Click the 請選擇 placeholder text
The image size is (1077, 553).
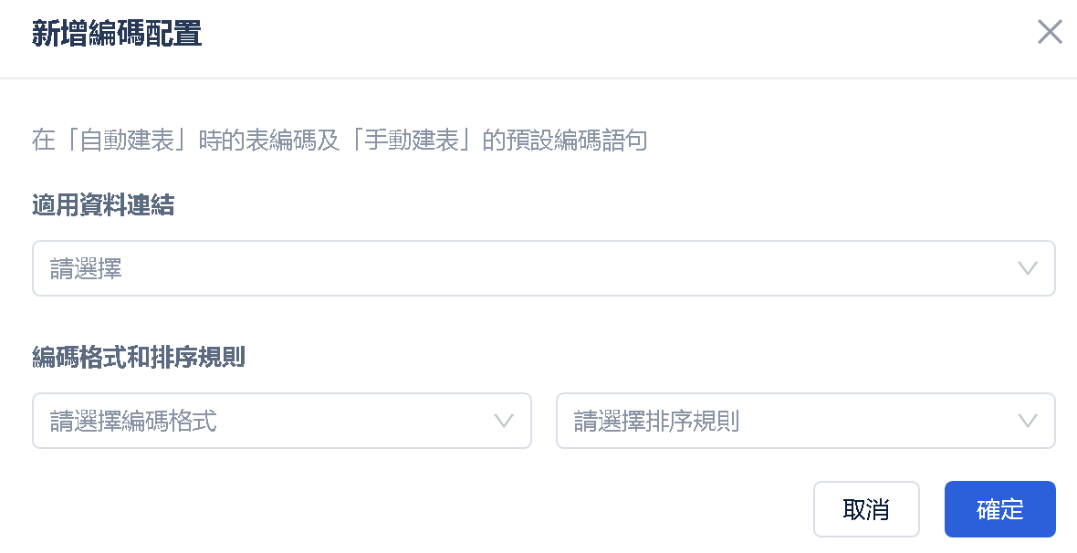point(86,268)
